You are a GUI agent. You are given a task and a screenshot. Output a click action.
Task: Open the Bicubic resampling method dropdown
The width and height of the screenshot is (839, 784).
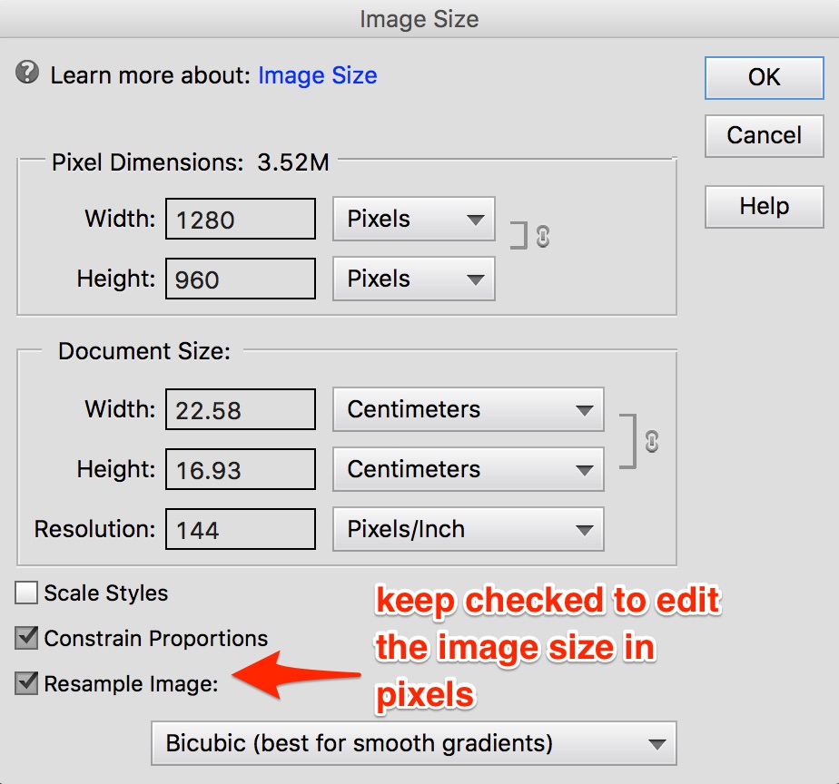tap(414, 744)
